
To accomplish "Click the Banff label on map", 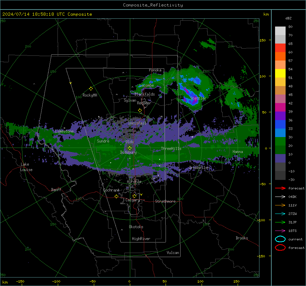I will click(56, 189).
